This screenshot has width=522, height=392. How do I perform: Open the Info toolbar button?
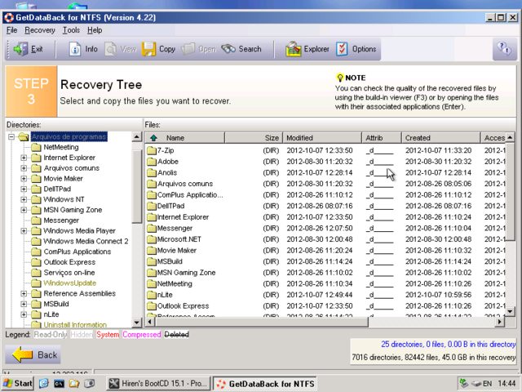83,49
